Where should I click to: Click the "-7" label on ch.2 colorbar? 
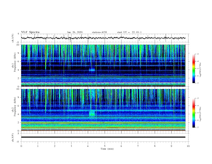tap(197, 128)
